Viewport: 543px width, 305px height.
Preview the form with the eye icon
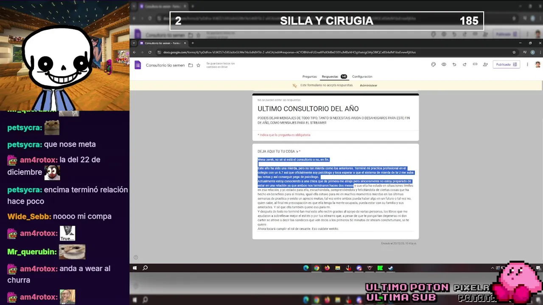point(444,64)
